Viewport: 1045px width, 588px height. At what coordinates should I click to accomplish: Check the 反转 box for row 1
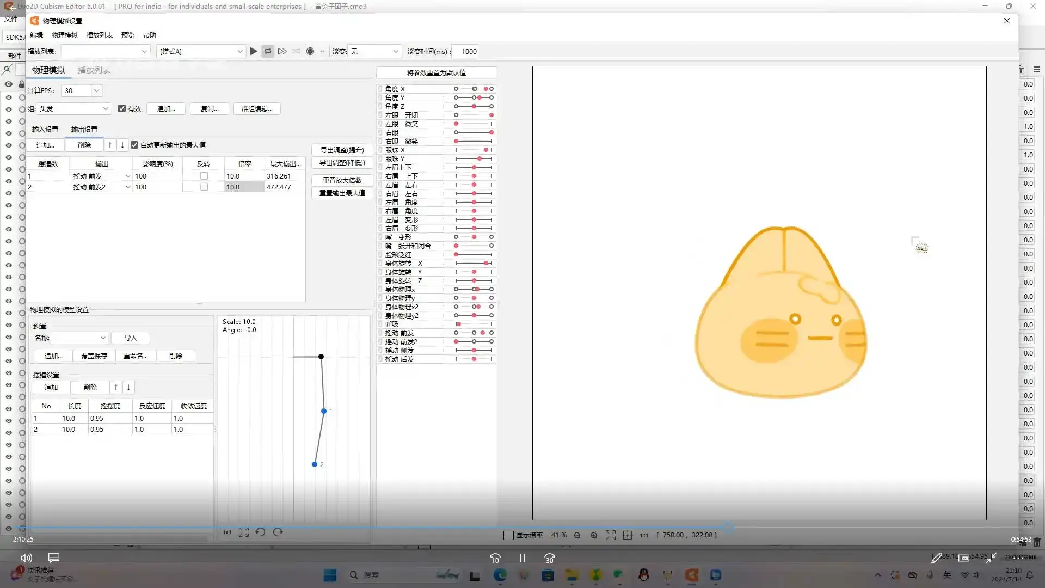204,176
